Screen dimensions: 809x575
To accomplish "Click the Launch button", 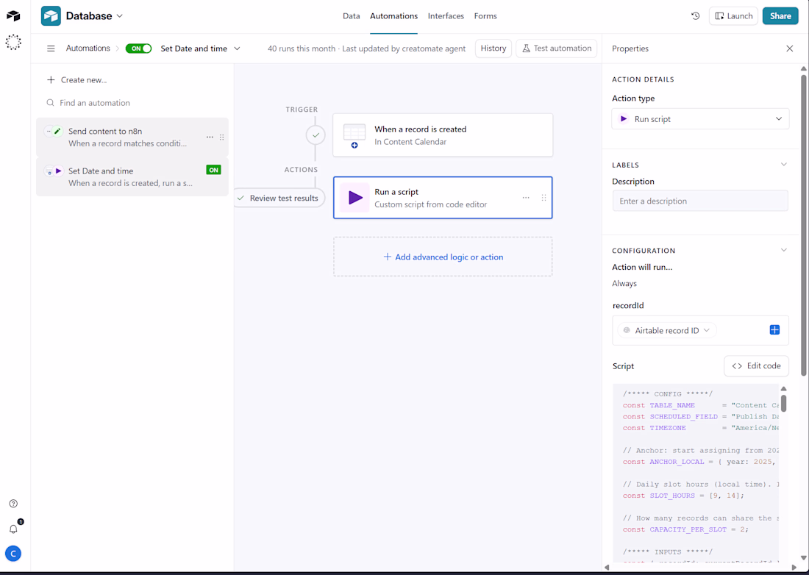I will tap(733, 16).
